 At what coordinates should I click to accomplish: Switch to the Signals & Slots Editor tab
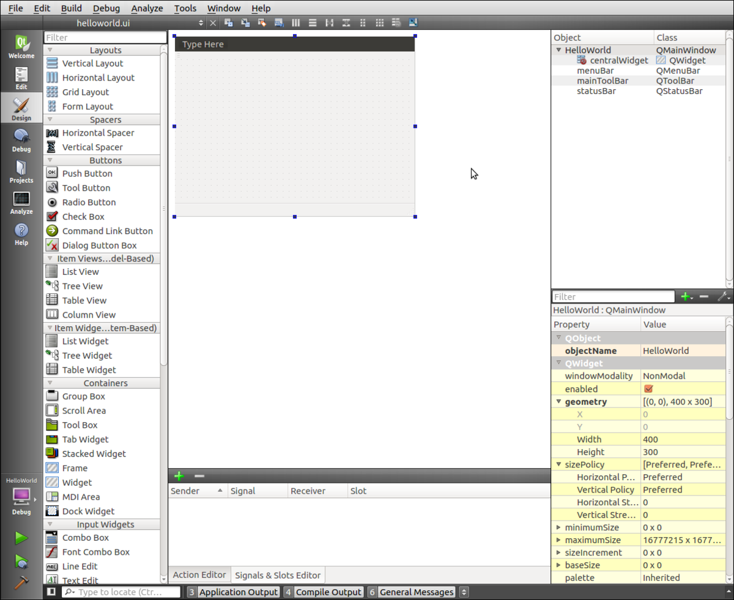277,575
